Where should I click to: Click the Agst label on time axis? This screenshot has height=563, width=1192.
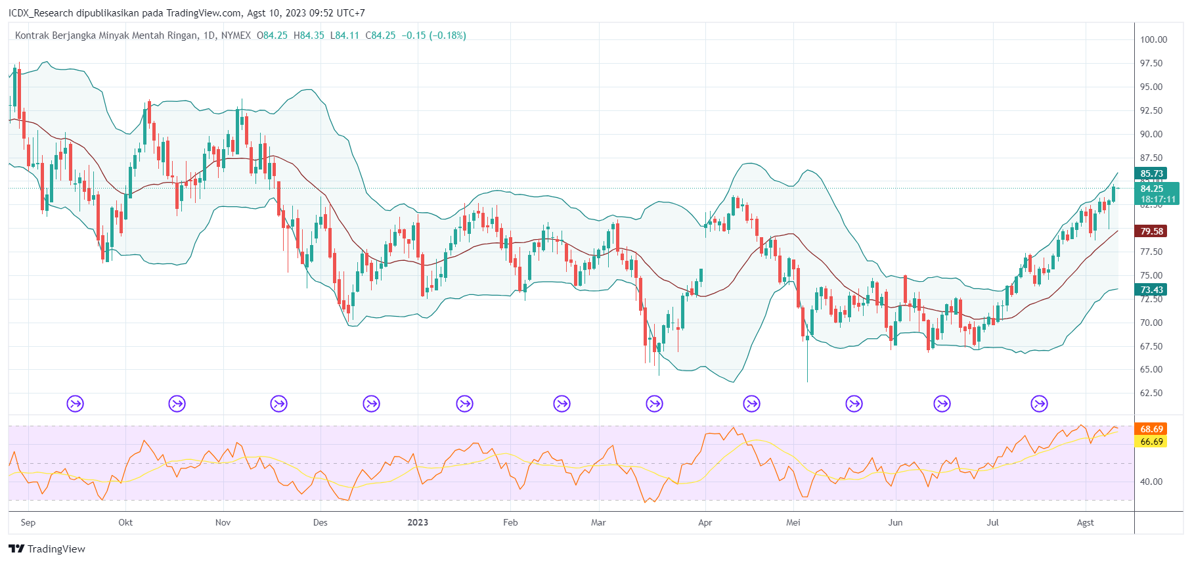1086,523
